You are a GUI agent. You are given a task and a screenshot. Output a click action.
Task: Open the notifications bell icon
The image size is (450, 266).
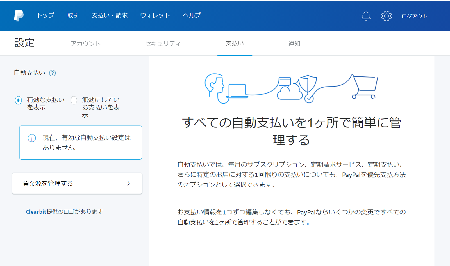(366, 16)
